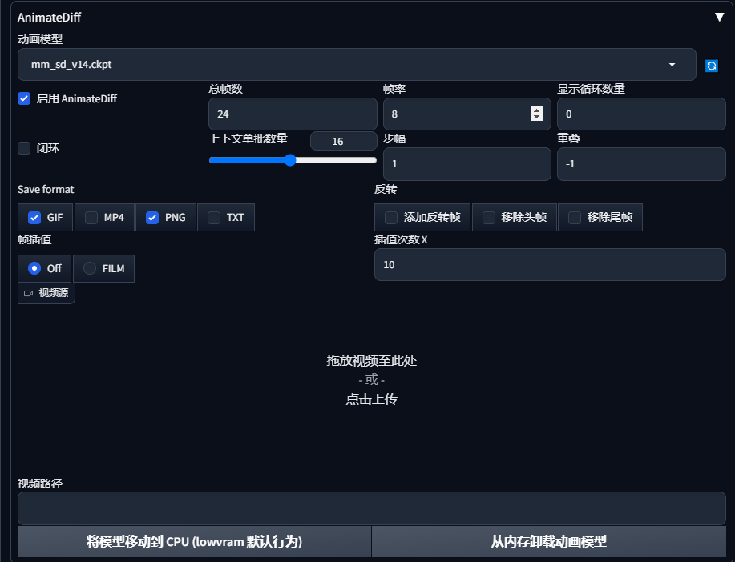Collapse the AnimateDiff panel with the triangle

point(719,16)
